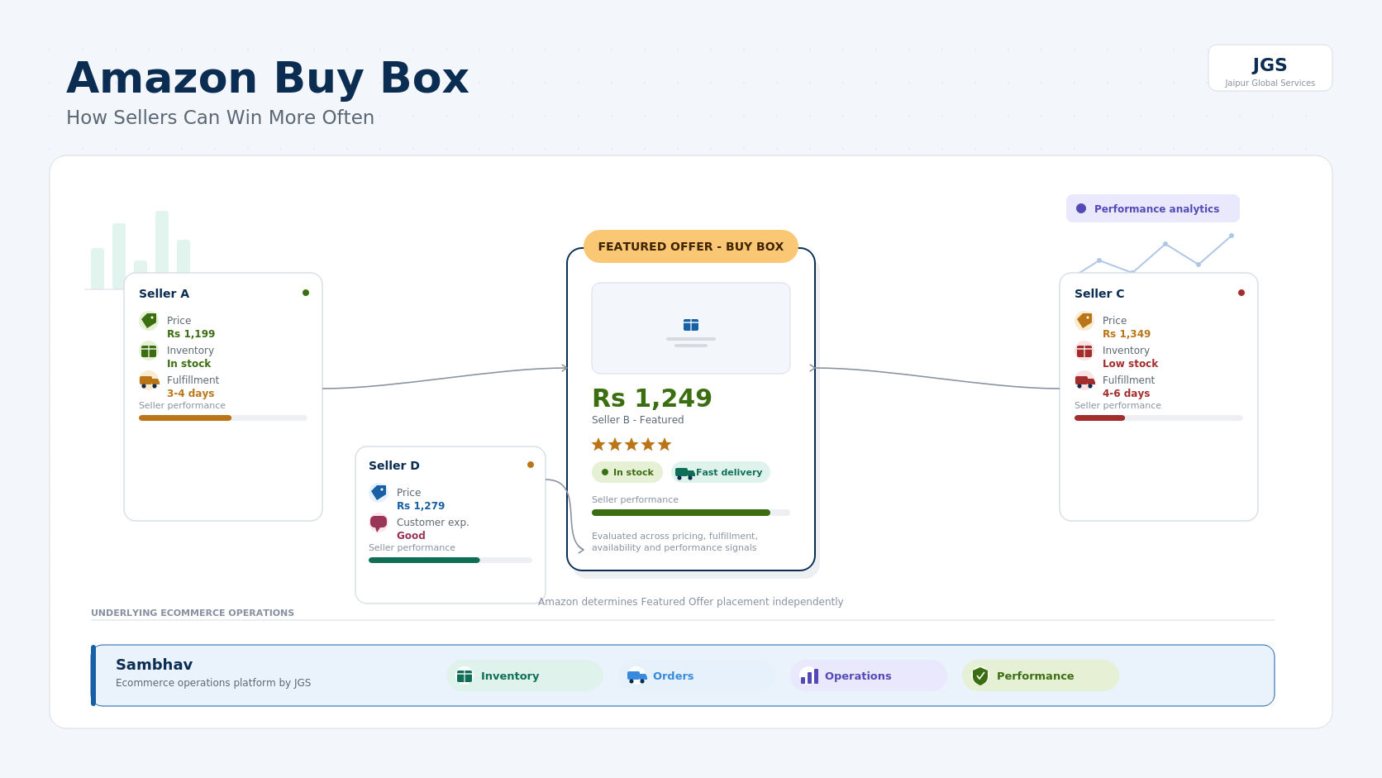Click Underlying Ecommerce Operations label
The width and height of the screenshot is (1382, 778).
pyautogui.click(x=193, y=613)
